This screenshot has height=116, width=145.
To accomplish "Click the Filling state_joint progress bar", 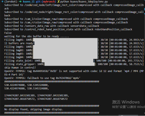I will [67, 61].
